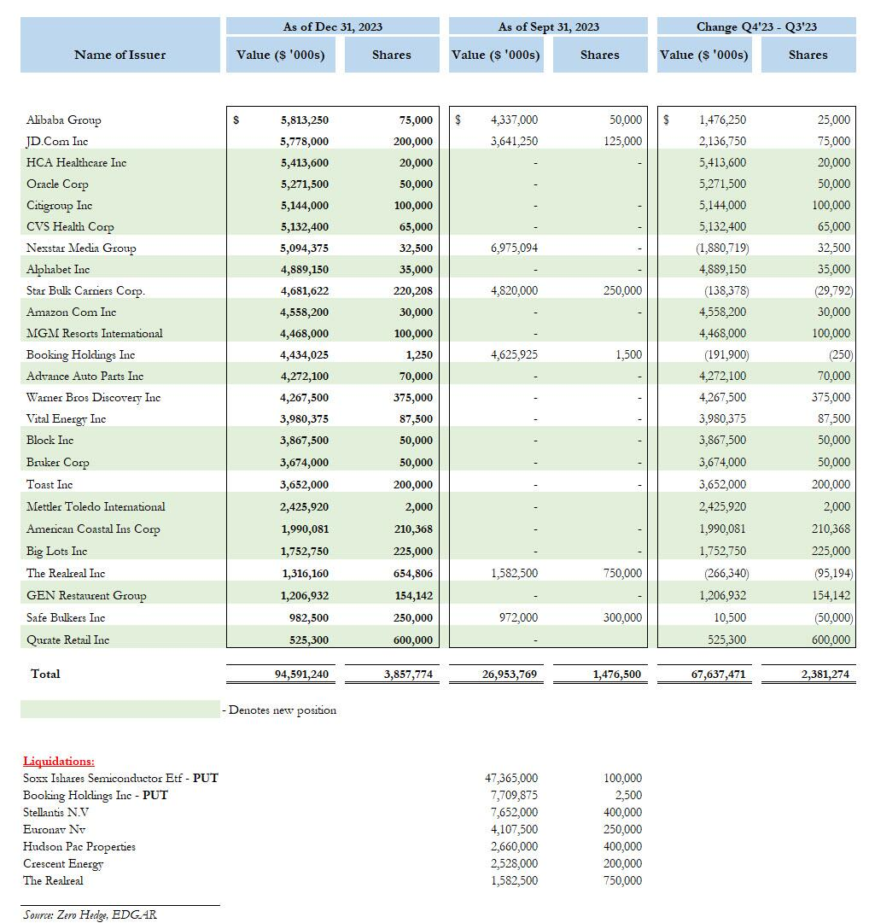This screenshot has width=869, height=923.
Task: Click the liquidation value 47,365,000
Action: coord(511,778)
